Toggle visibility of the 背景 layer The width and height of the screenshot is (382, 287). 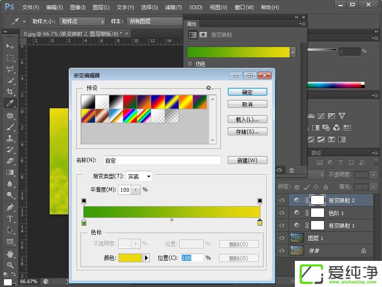coord(282,250)
